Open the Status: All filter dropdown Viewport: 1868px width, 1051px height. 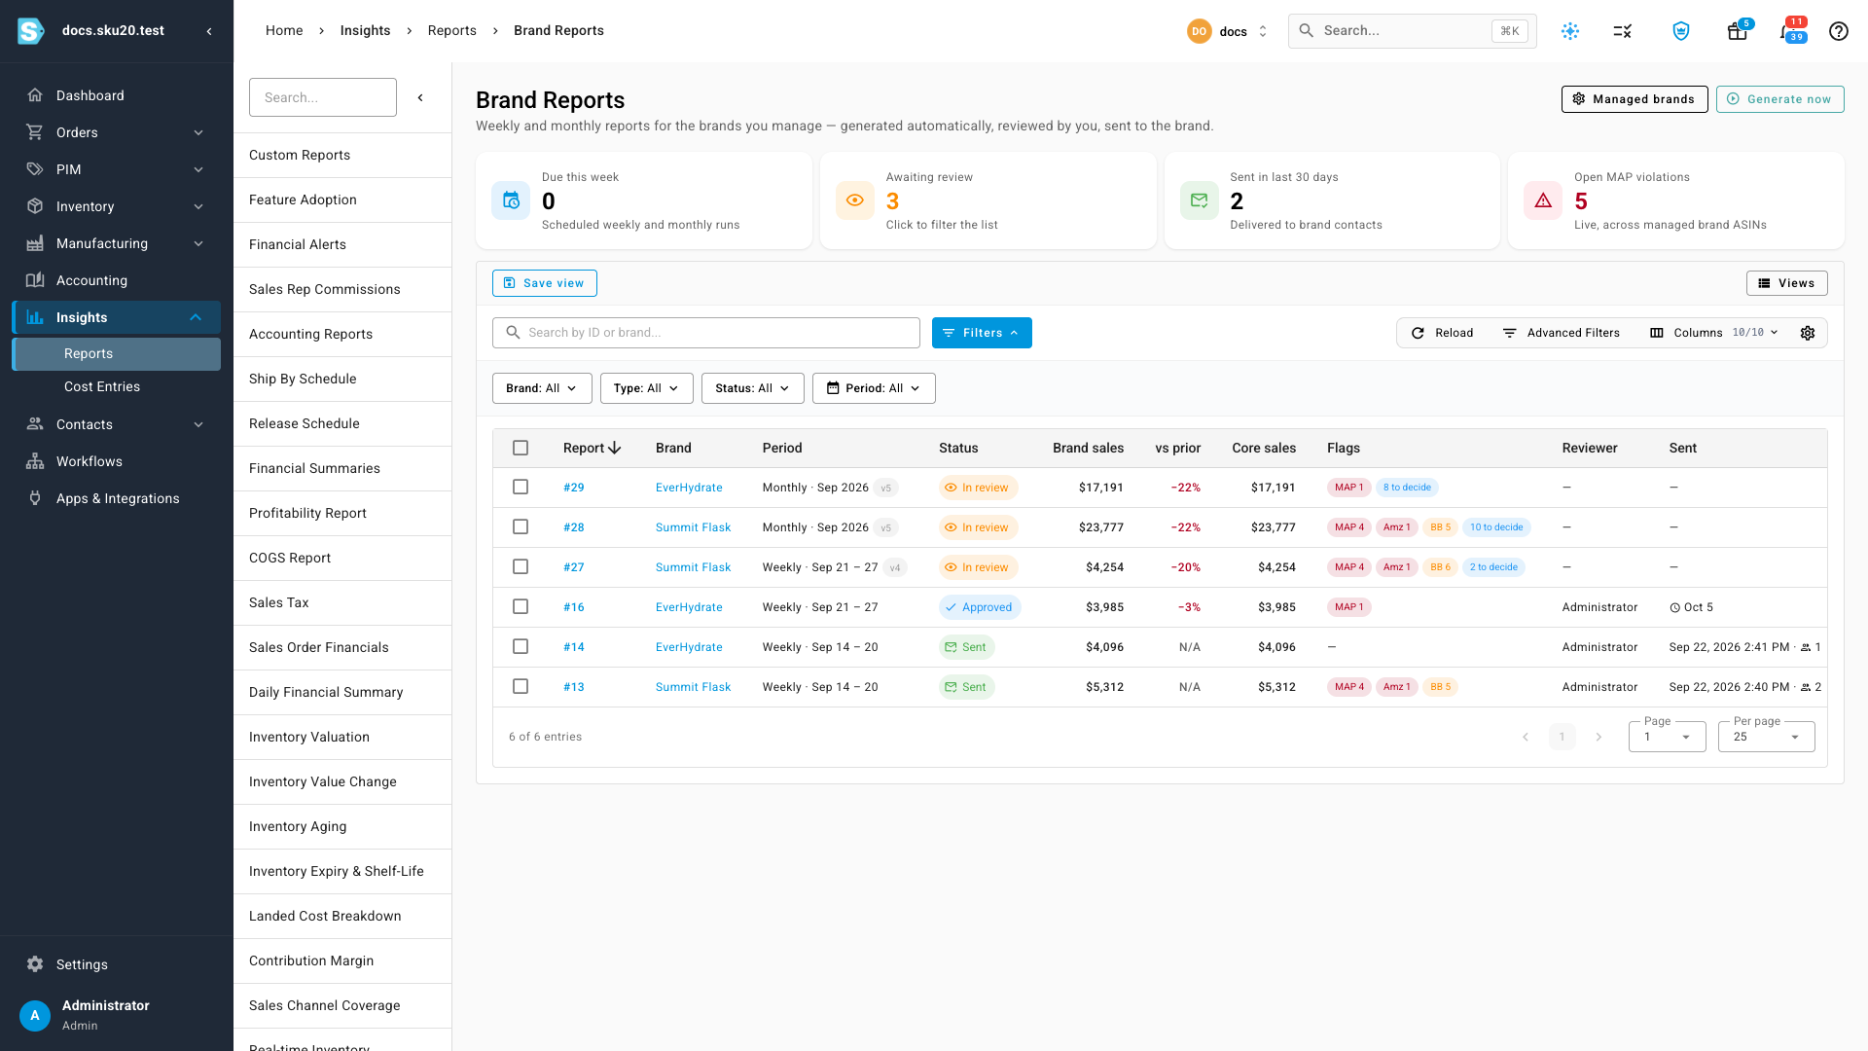(752, 388)
